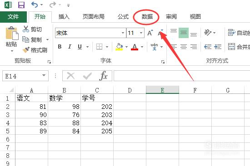Click the Save icon in quick access toolbar
Viewport: 250px width, 166px height.
[21, 5]
